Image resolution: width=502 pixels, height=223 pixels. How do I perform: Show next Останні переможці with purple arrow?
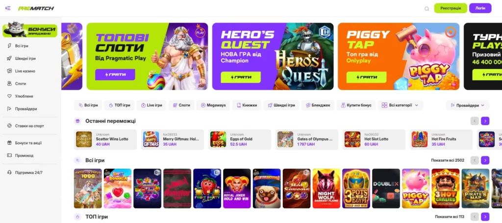tap(485, 121)
